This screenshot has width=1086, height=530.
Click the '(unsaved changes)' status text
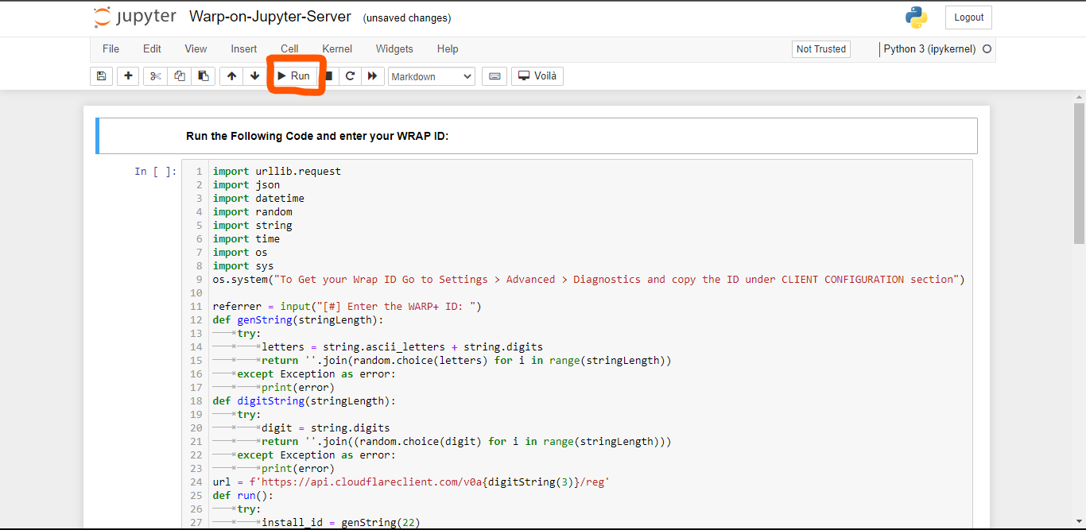point(406,18)
